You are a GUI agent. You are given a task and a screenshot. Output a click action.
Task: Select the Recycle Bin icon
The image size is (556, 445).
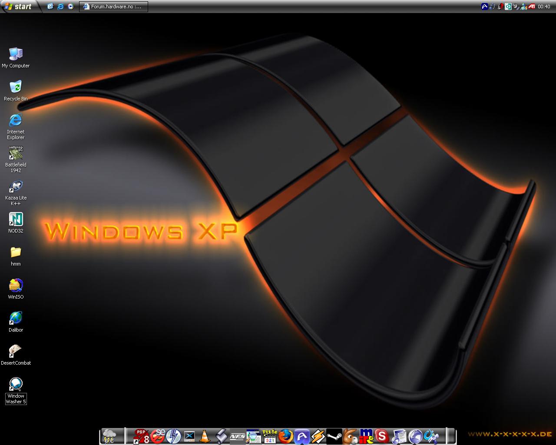pyautogui.click(x=16, y=91)
